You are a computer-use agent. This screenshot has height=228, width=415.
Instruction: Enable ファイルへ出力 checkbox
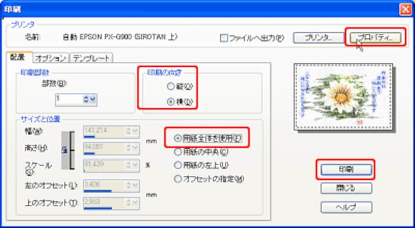pyautogui.click(x=224, y=39)
